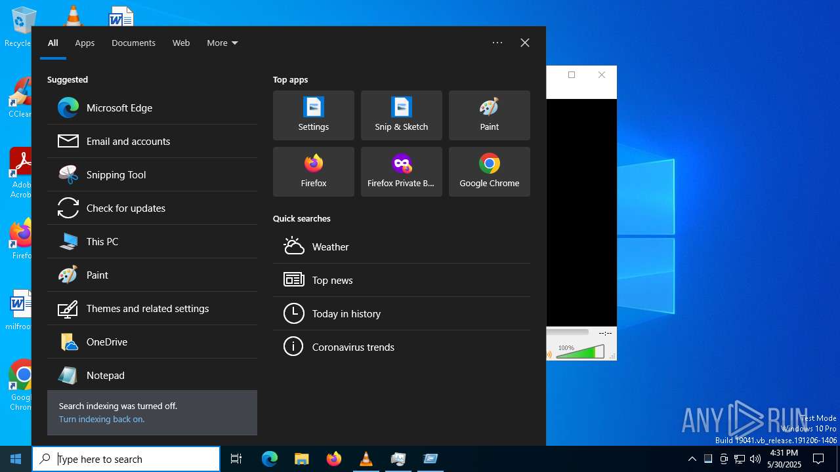This screenshot has width=840, height=472.
Task: Click Turn indexing back on link
Action: tap(102, 419)
